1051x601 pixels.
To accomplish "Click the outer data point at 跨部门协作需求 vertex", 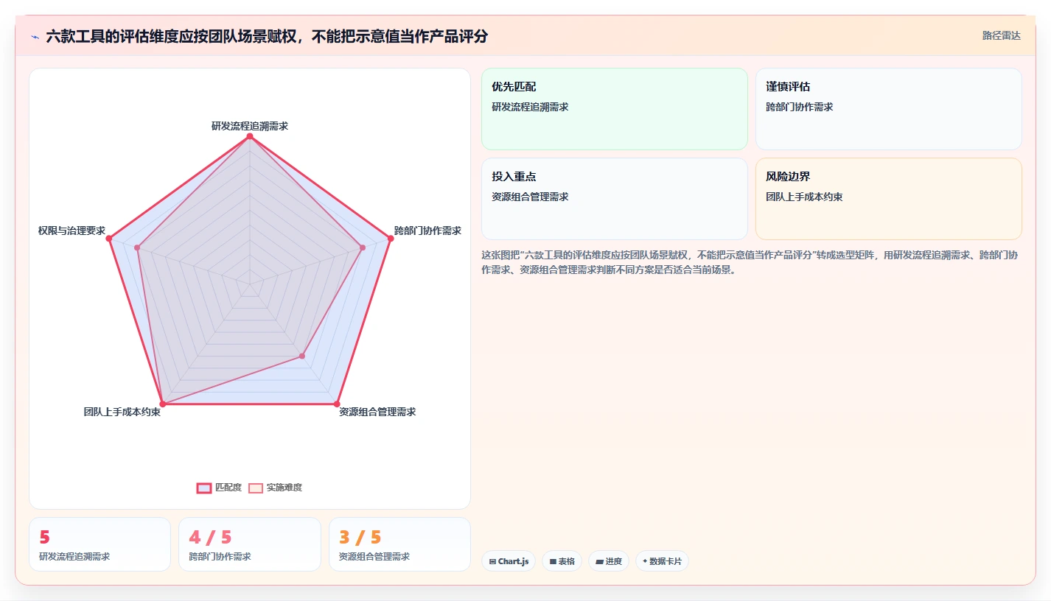I will tap(390, 238).
